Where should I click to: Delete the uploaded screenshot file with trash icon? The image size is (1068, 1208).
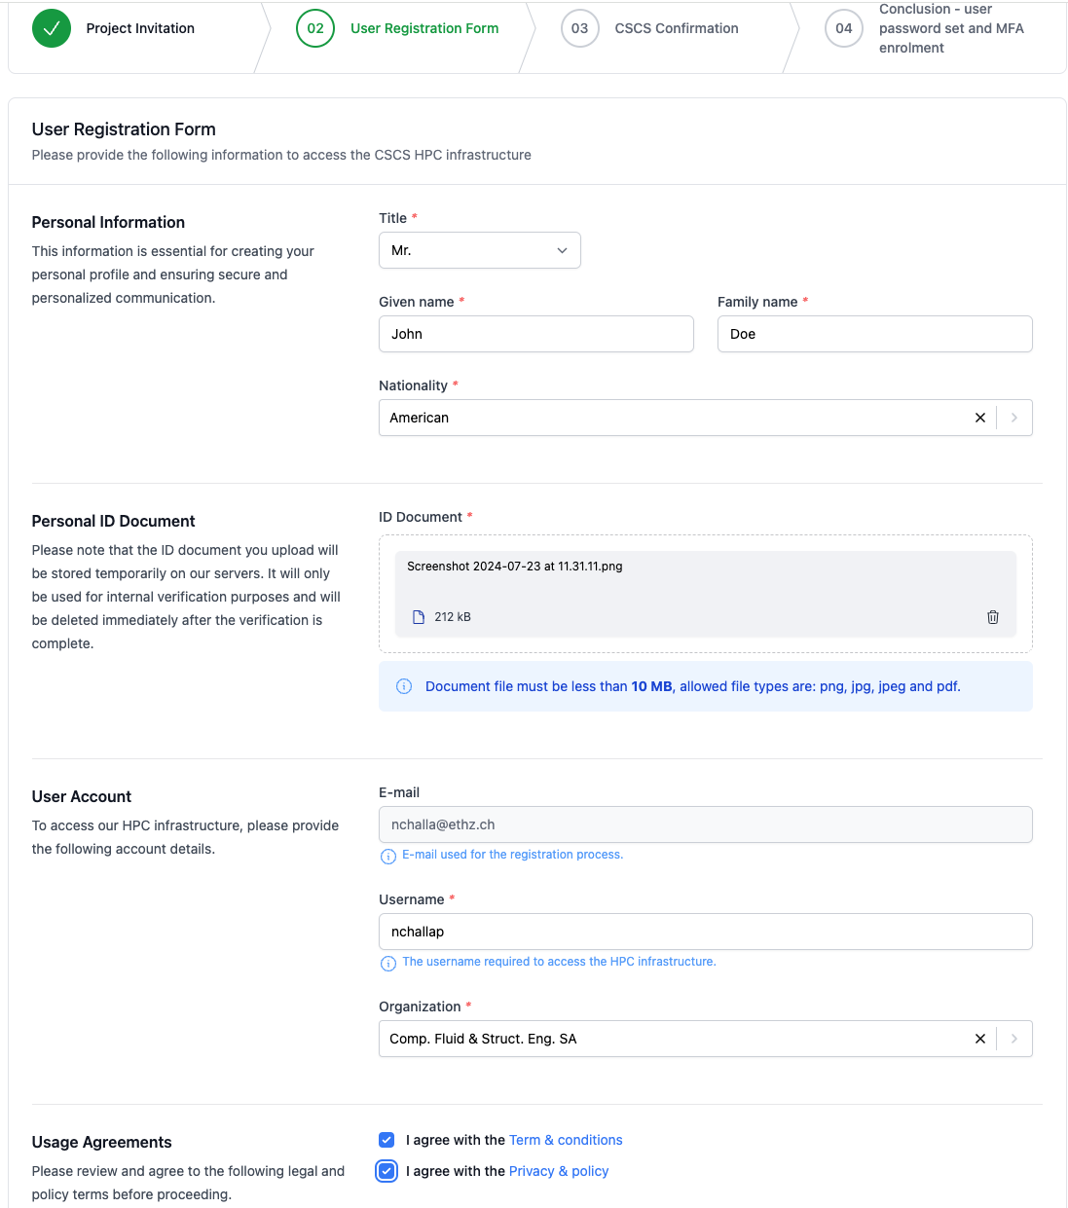[x=992, y=617]
